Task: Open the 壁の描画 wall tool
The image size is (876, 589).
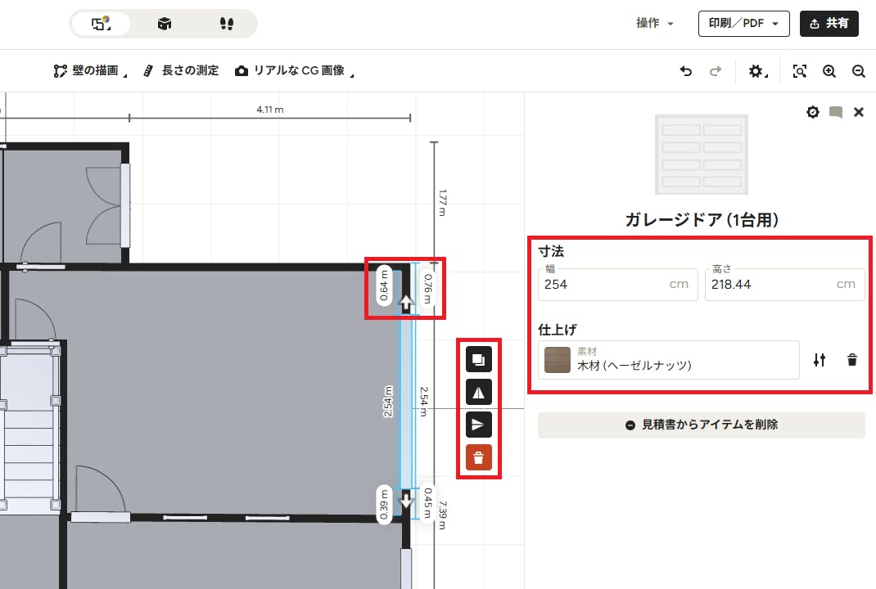Action: click(x=90, y=71)
